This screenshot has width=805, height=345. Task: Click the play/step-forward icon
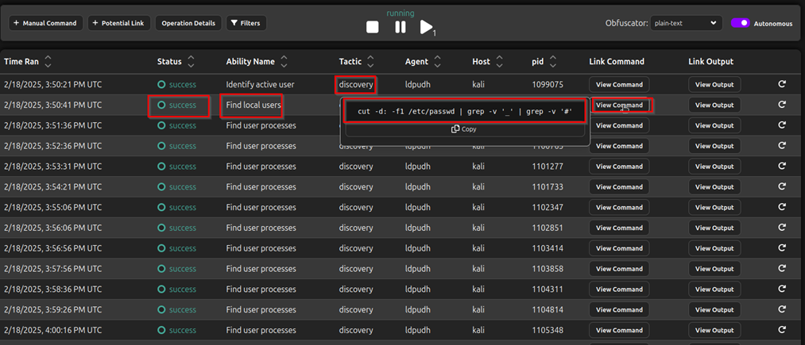(x=428, y=28)
